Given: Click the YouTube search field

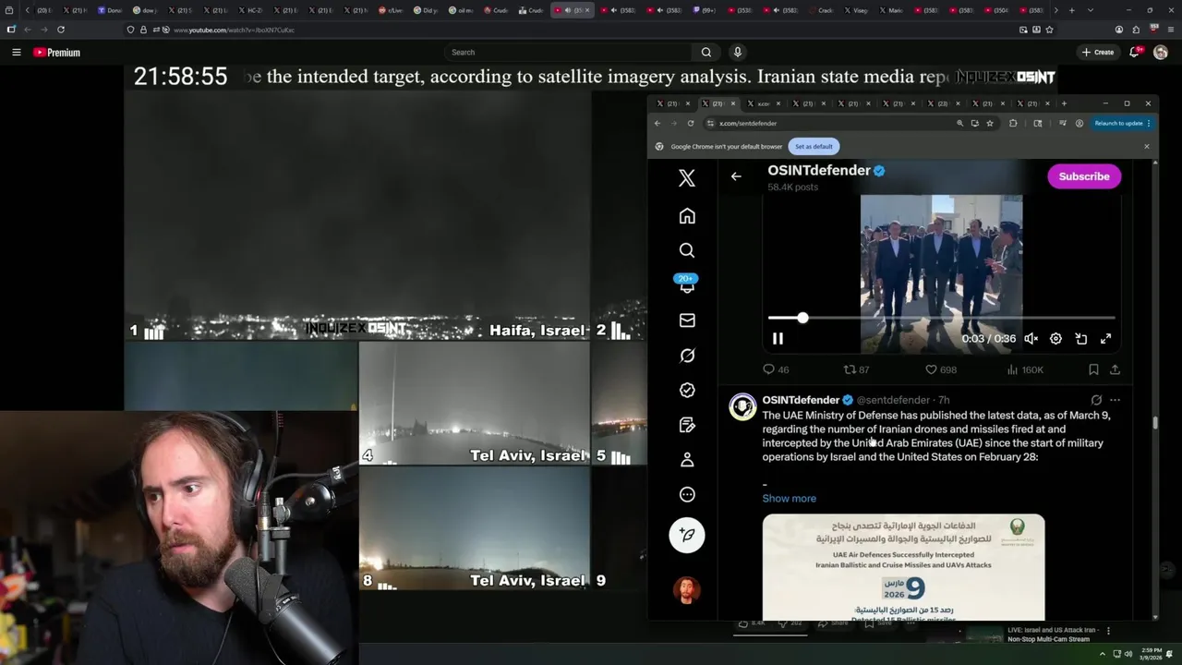Looking at the screenshot, I should 568,53.
